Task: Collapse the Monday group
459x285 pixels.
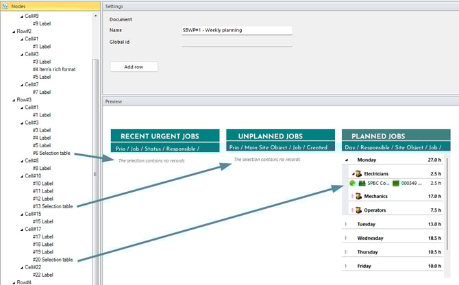Action: (x=347, y=160)
